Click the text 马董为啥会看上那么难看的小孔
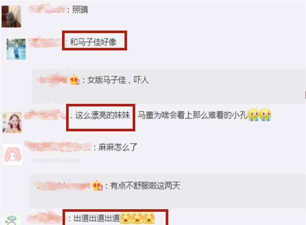Image resolution: width=306 pixels, height=225 pixels. [x=193, y=115]
